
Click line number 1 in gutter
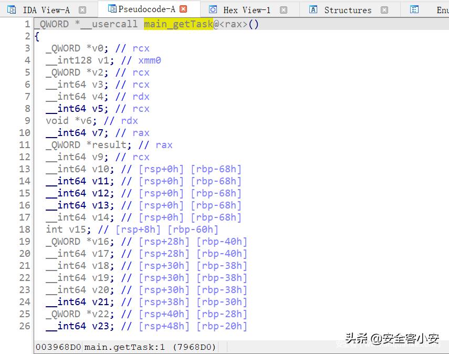(27, 24)
